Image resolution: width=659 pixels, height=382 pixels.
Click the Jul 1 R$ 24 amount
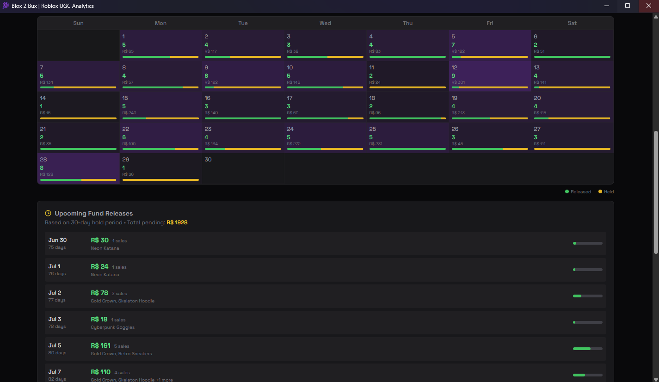point(100,266)
